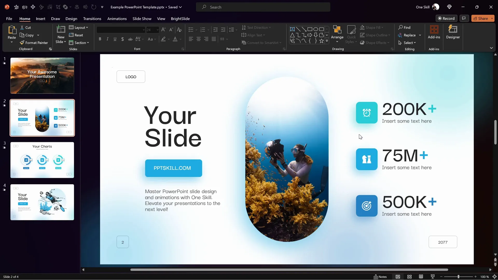This screenshot has height=280, width=498.
Task: Justify paragraph text
Action: coord(214,39)
